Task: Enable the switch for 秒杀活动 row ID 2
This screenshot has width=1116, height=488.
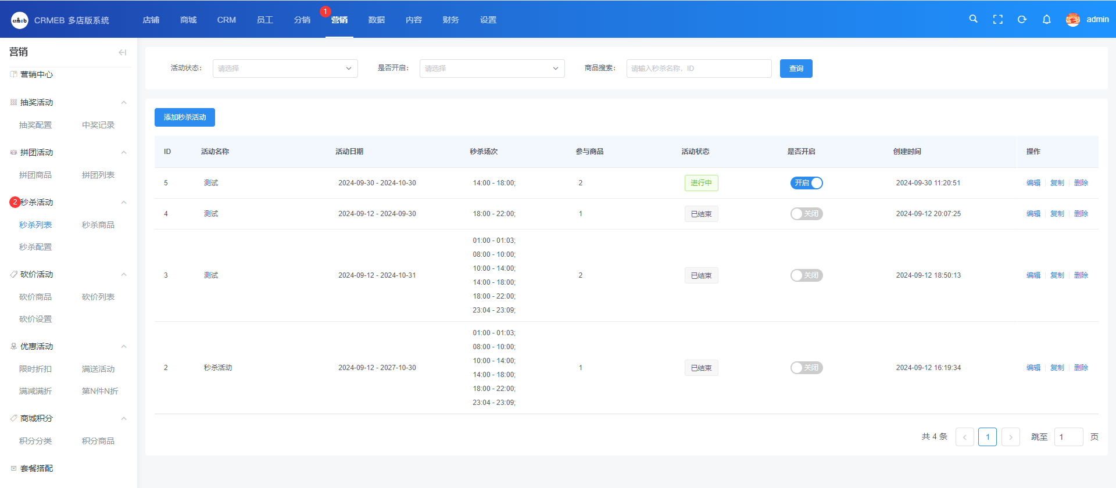Action: [x=806, y=368]
